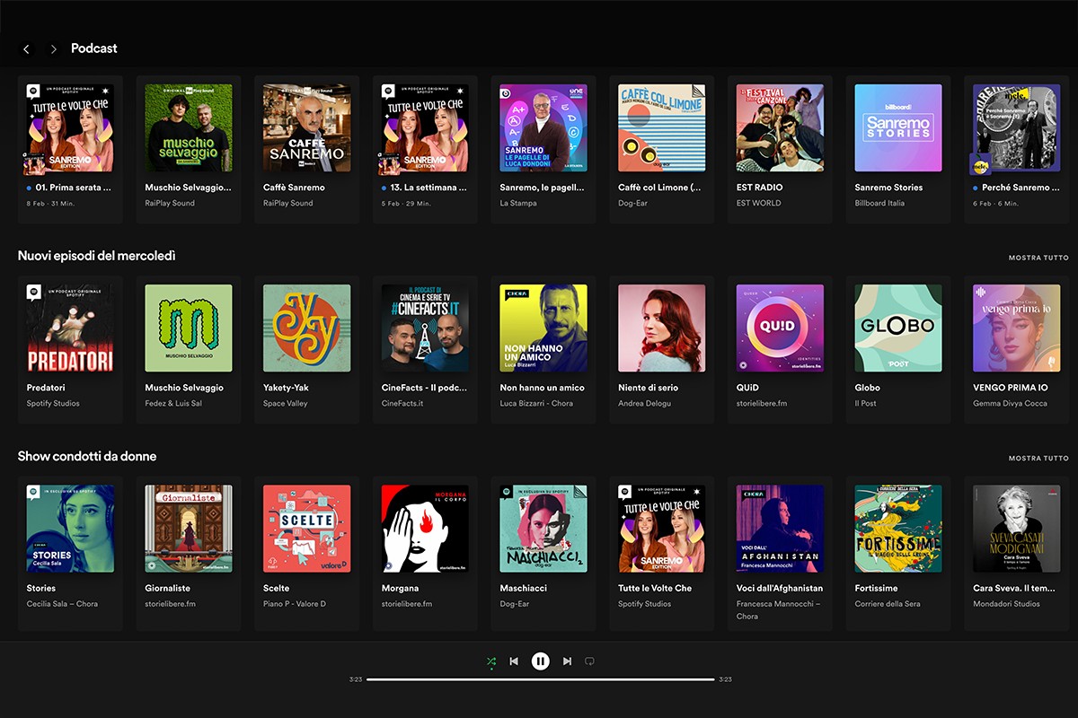The image size is (1078, 718).
Task: Open the Globo podcast cover
Action: [x=898, y=328]
